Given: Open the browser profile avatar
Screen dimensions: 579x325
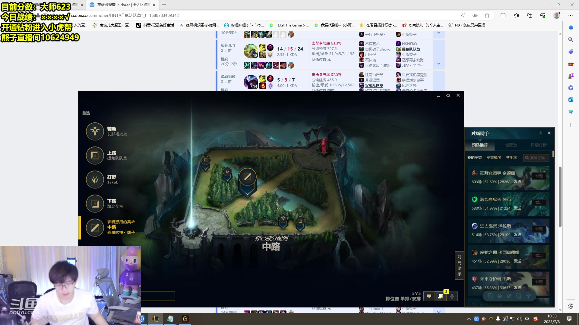Looking at the screenshot, I should 557,15.
